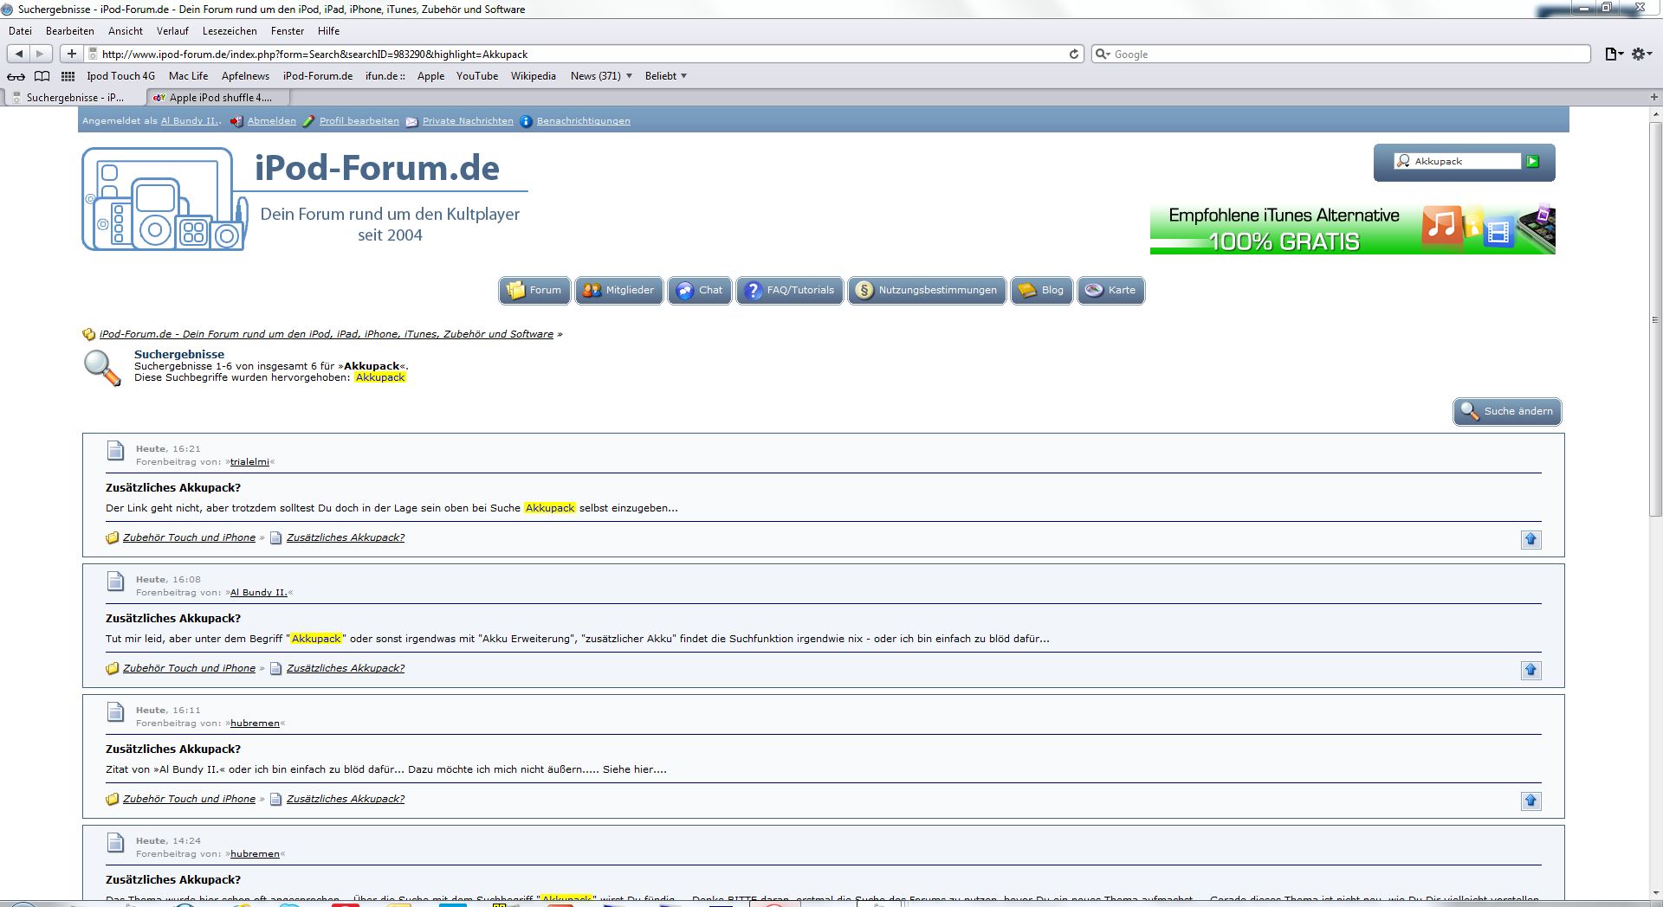Click the post document icon beside Heute, 16:21
This screenshot has height=907, width=1663.
[115, 451]
